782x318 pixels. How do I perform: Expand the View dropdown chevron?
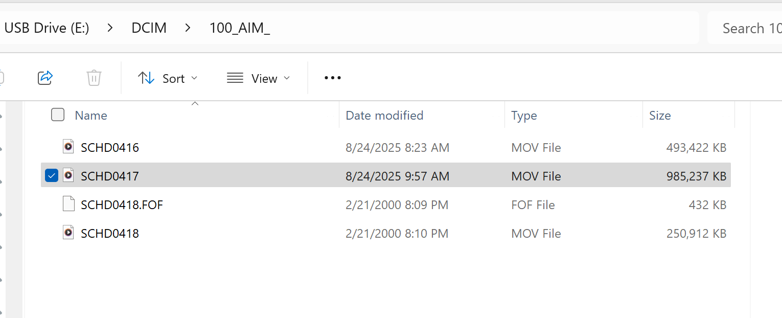287,78
